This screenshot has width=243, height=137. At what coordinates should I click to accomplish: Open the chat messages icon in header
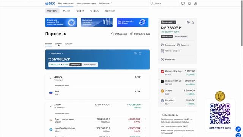pos(183,3)
